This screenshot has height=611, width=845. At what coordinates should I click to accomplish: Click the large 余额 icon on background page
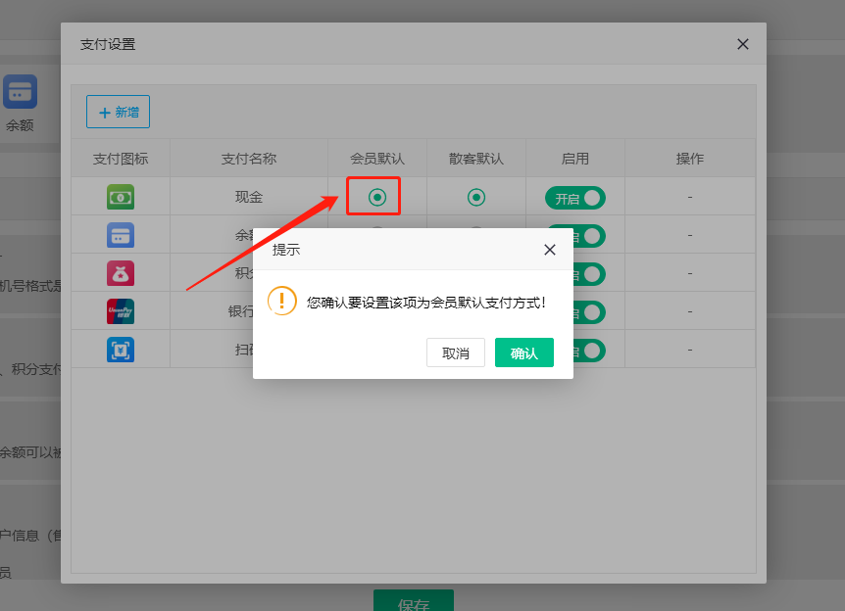pos(20,92)
